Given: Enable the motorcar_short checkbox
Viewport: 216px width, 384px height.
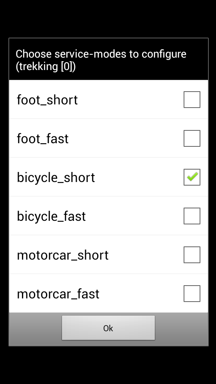Looking at the screenshot, I should coord(192,255).
